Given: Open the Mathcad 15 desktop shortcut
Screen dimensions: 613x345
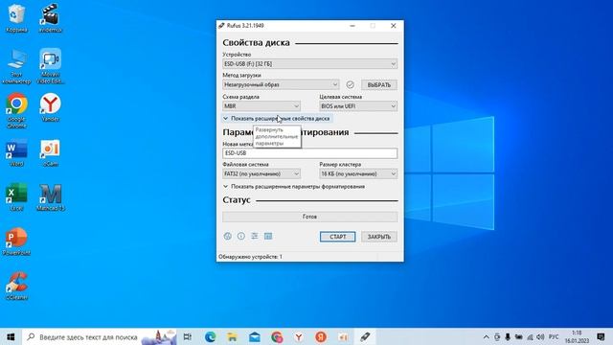Looking at the screenshot, I should pos(51,197).
